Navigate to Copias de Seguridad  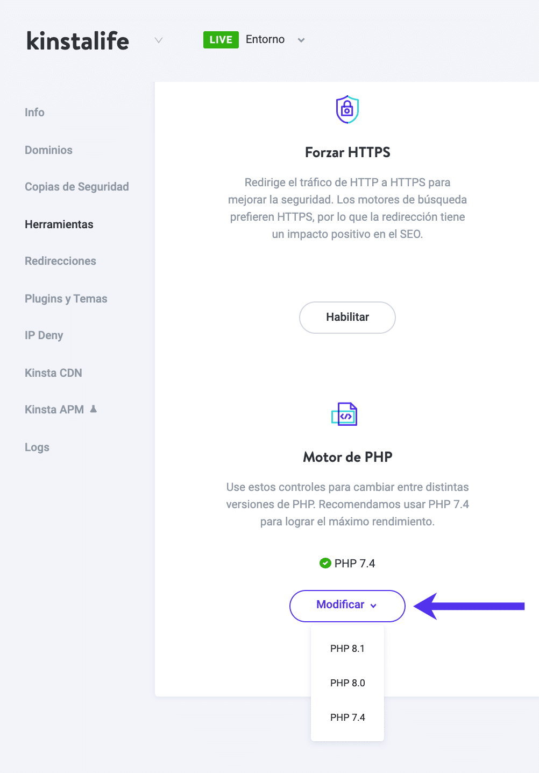tap(77, 187)
